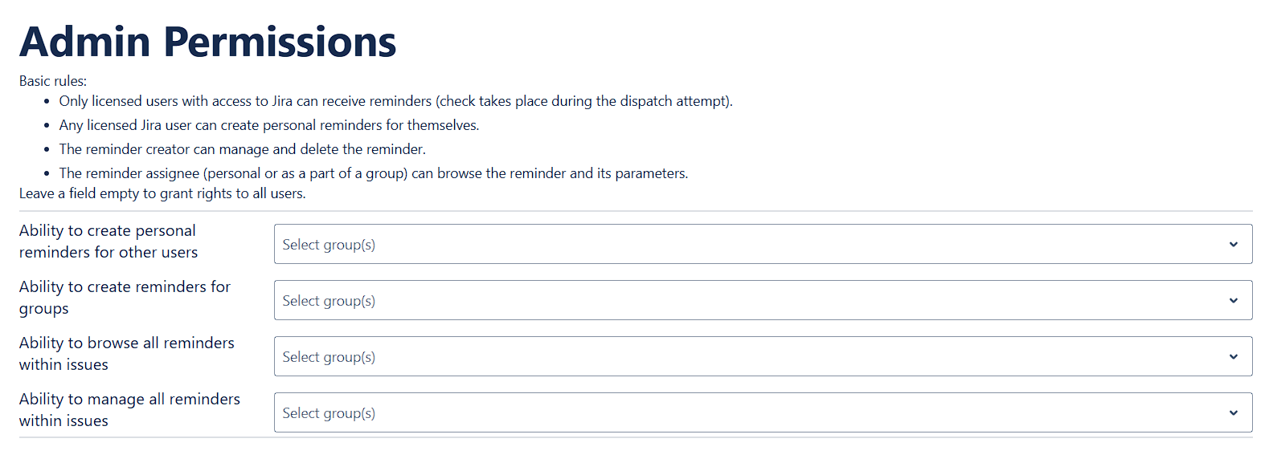Click the 'Any licensed Jira user' rule
The height and width of the screenshot is (467, 1269).
(x=268, y=125)
